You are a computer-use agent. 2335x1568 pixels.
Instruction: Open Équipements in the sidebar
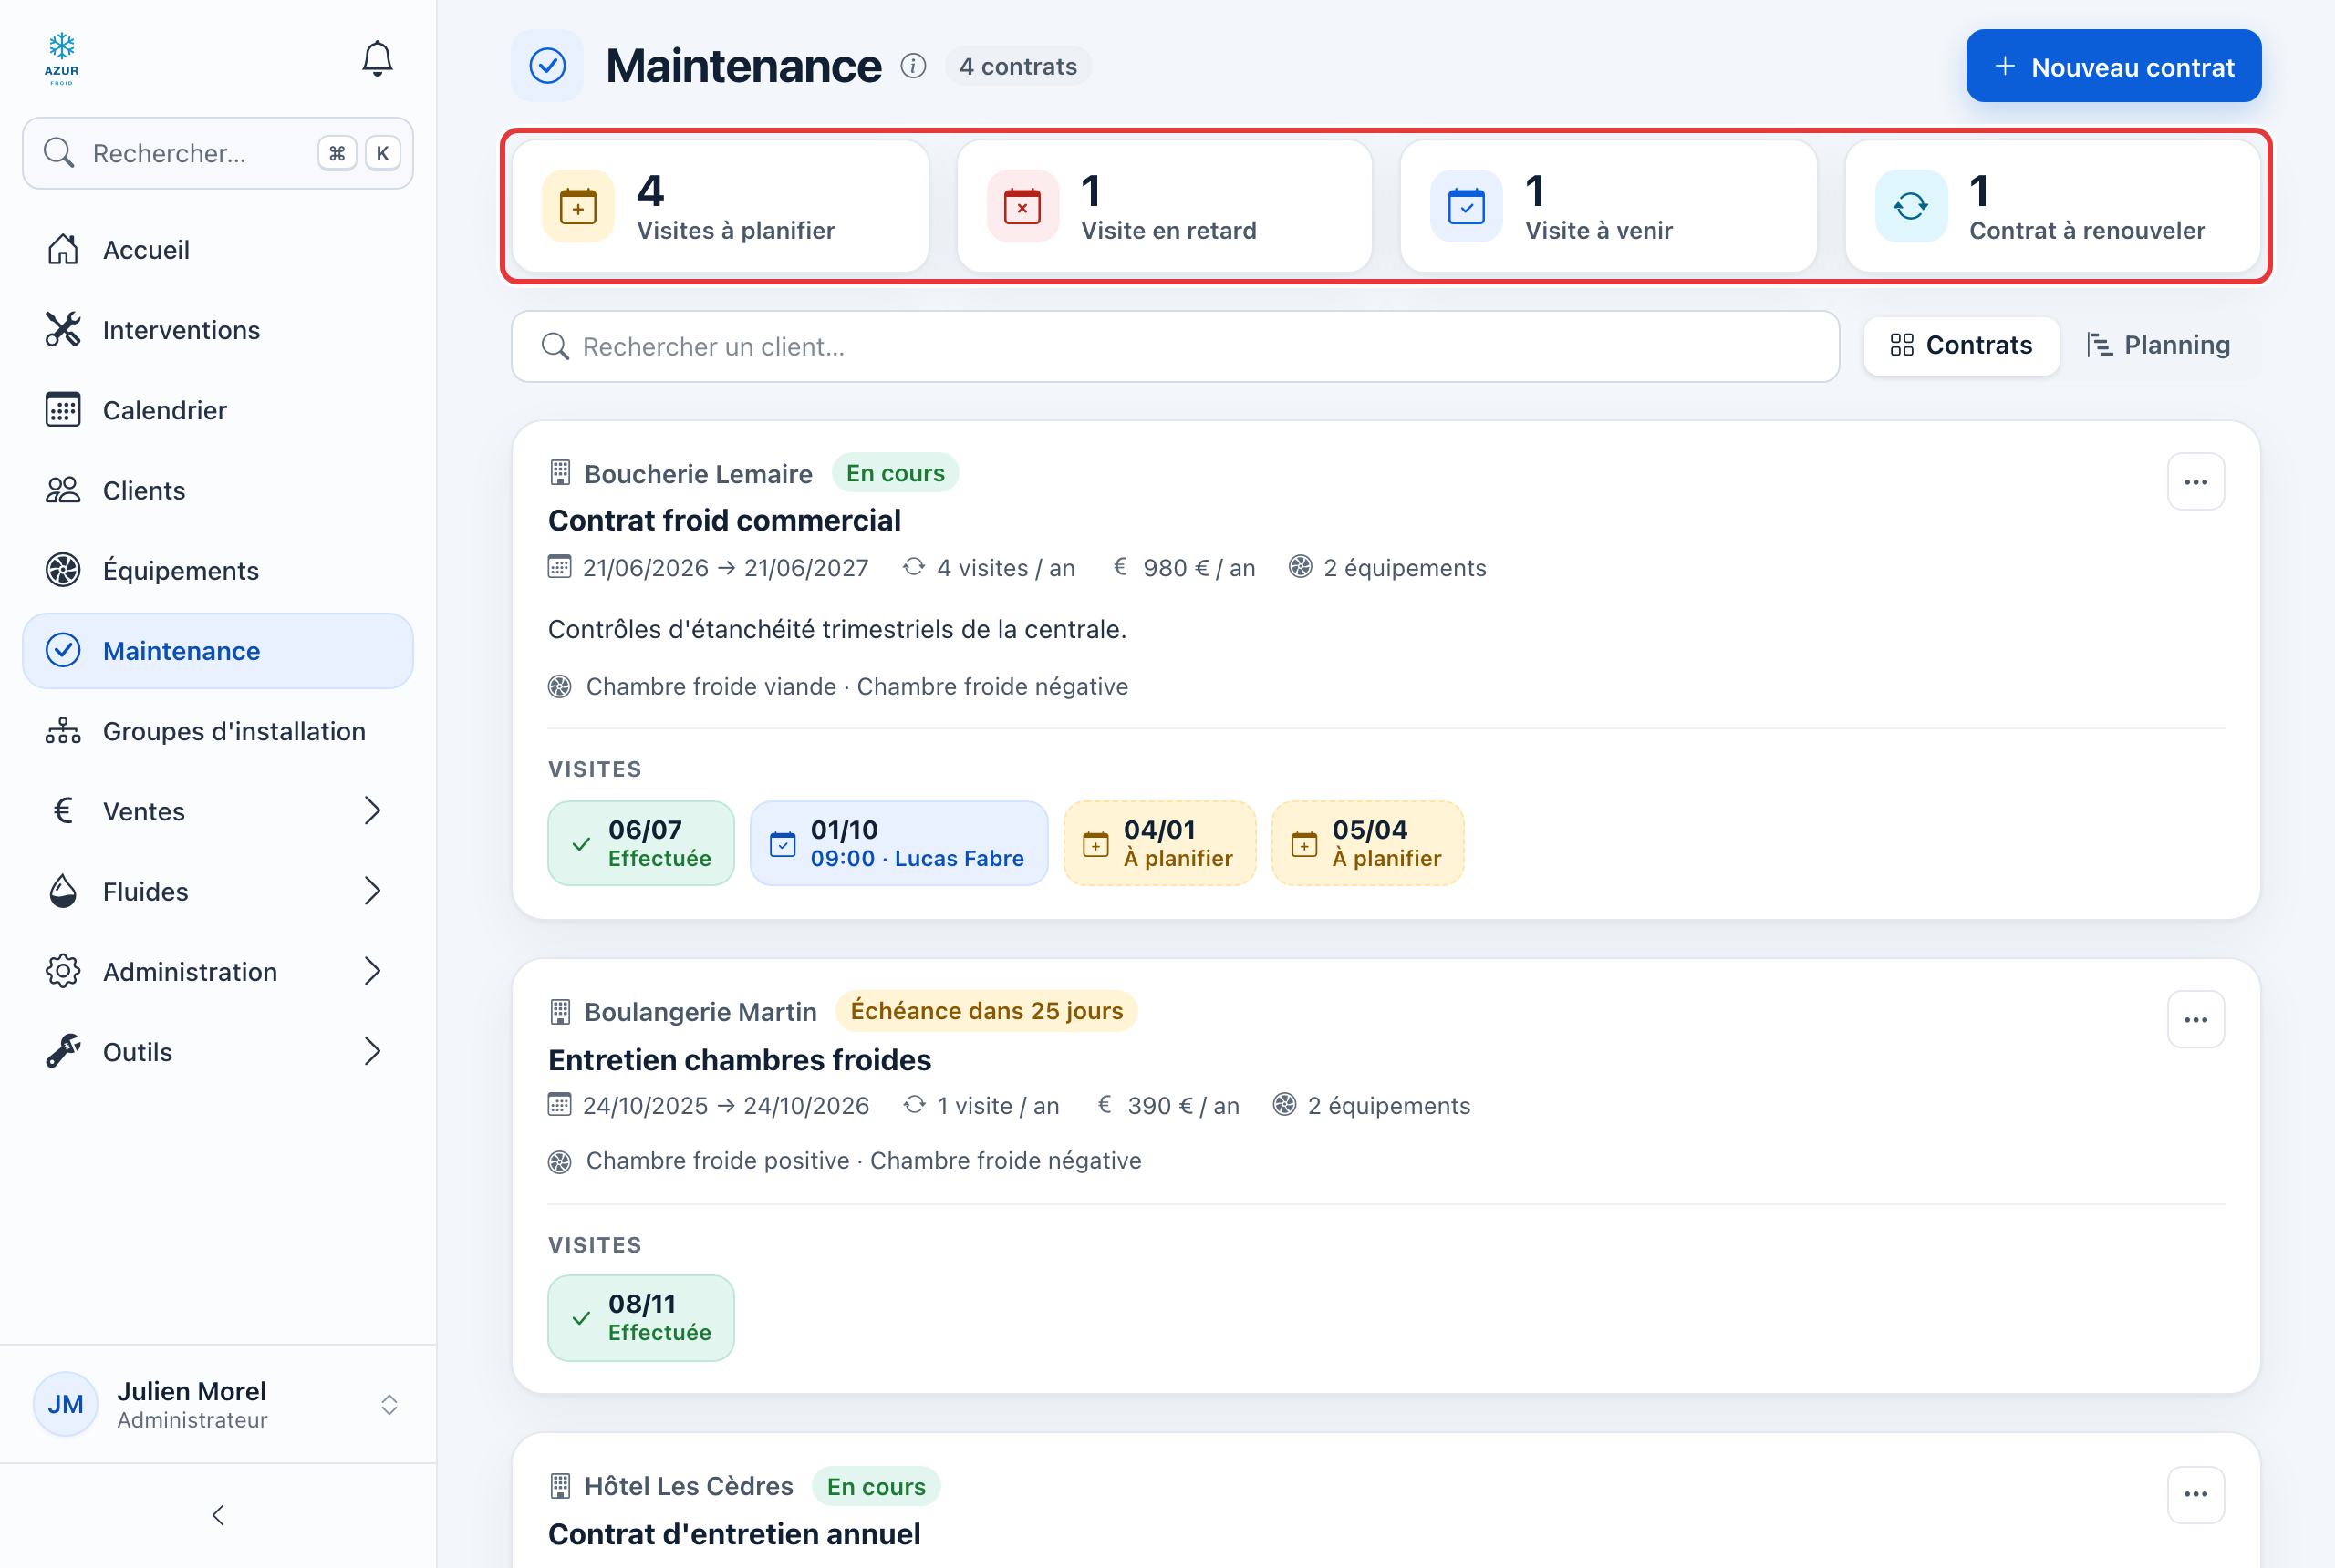tap(218, 570)
